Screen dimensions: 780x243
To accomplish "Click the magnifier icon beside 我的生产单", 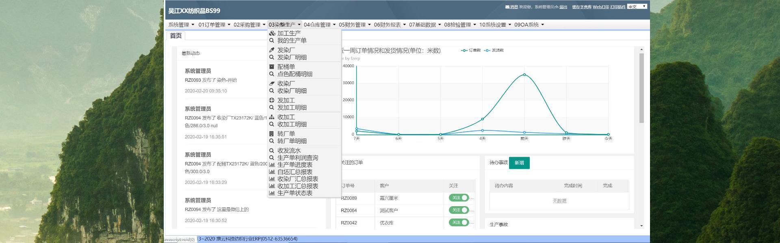I will (272, 40).
